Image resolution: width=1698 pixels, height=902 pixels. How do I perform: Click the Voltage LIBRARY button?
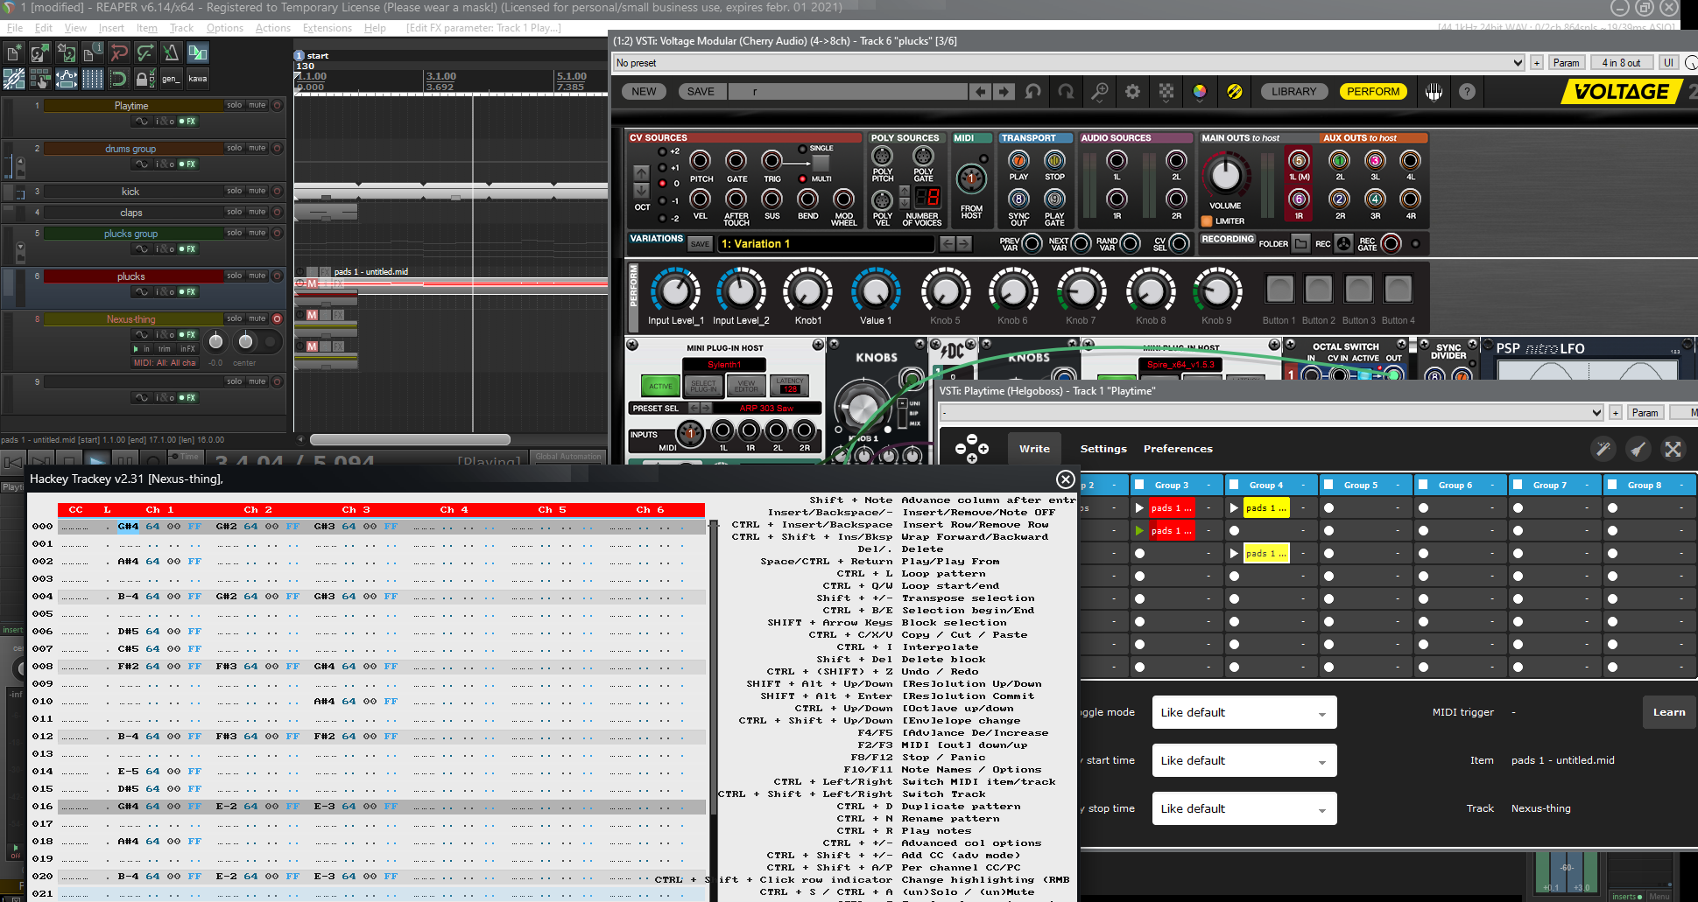coord(1293,92)
